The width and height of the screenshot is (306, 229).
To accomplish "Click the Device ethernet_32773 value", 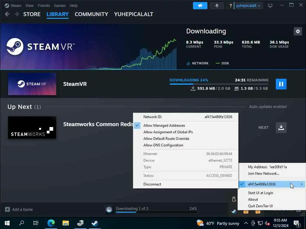I will [x=220, y=160].
